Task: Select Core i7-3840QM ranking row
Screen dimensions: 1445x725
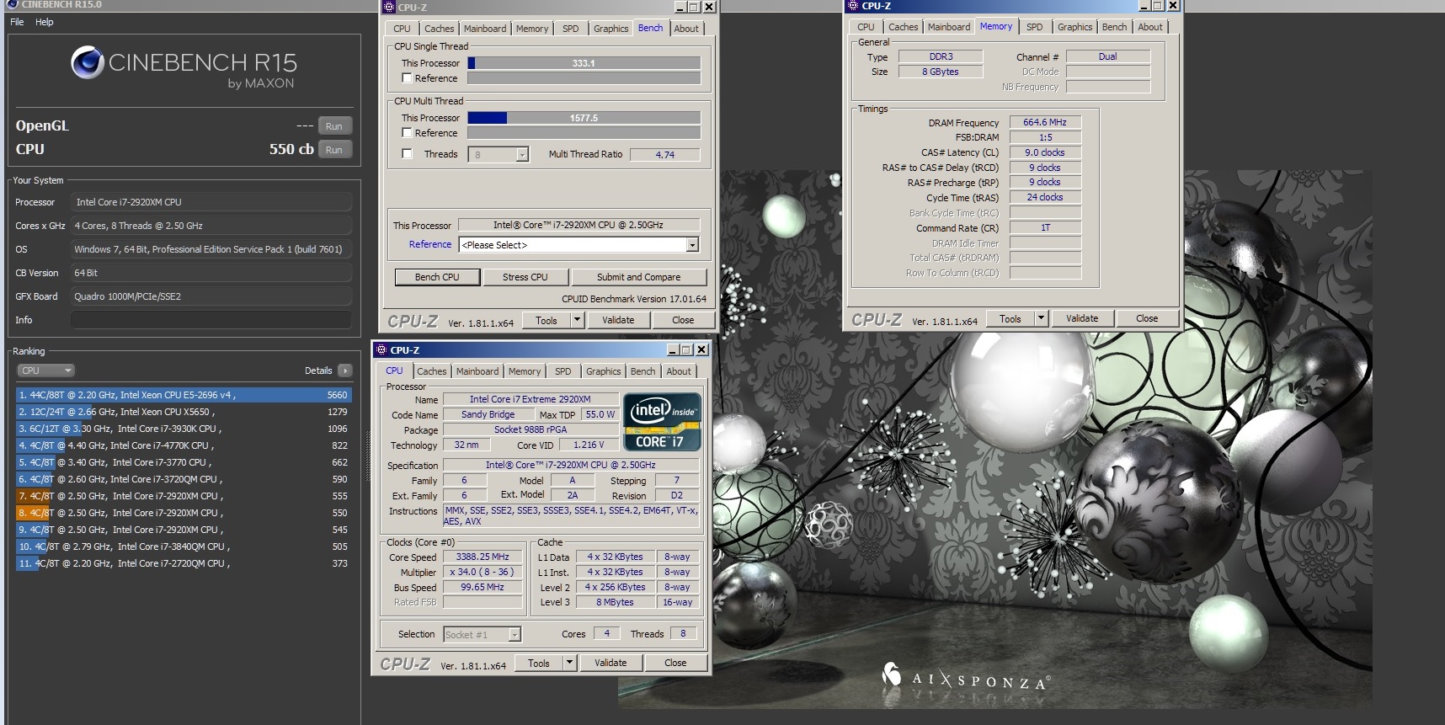Action: coord(184,546)
